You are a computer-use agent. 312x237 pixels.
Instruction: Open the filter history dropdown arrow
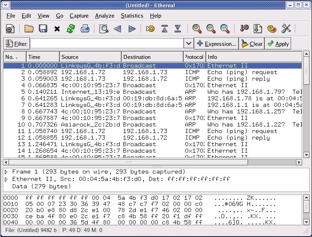pyautogui.click(x=189, y=43)
